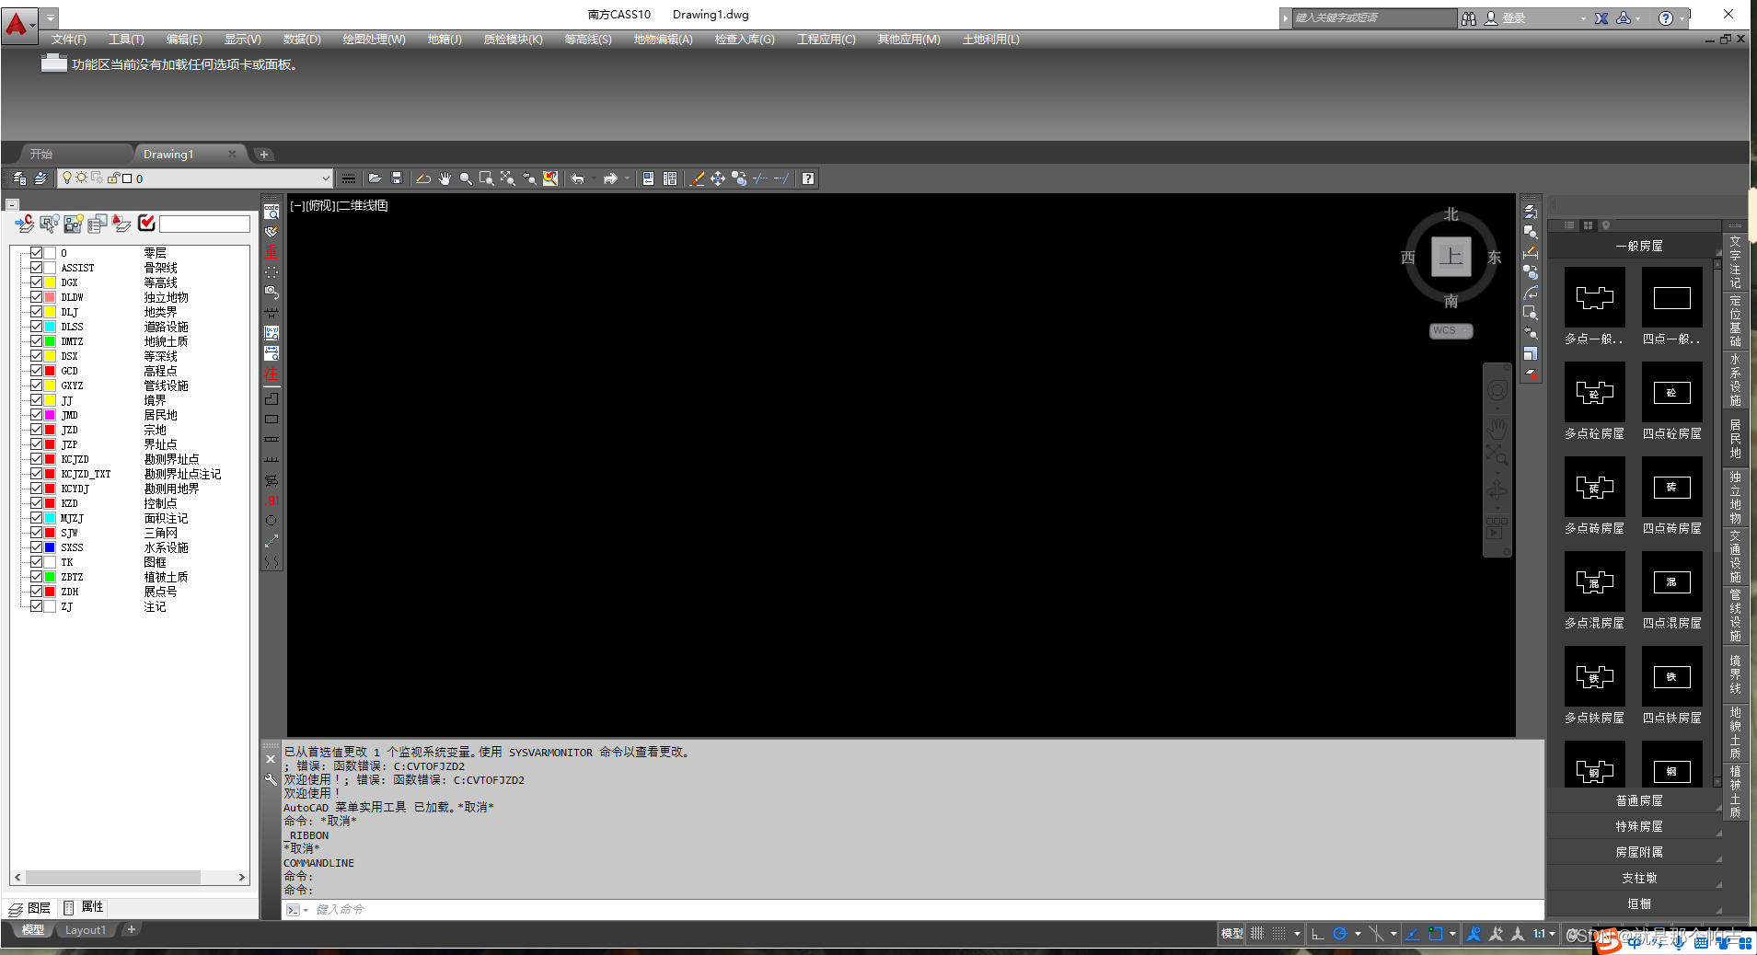Click the red color swatch of GCD layer
This screenshot has height=955, width=1757.
coord(51,371)
